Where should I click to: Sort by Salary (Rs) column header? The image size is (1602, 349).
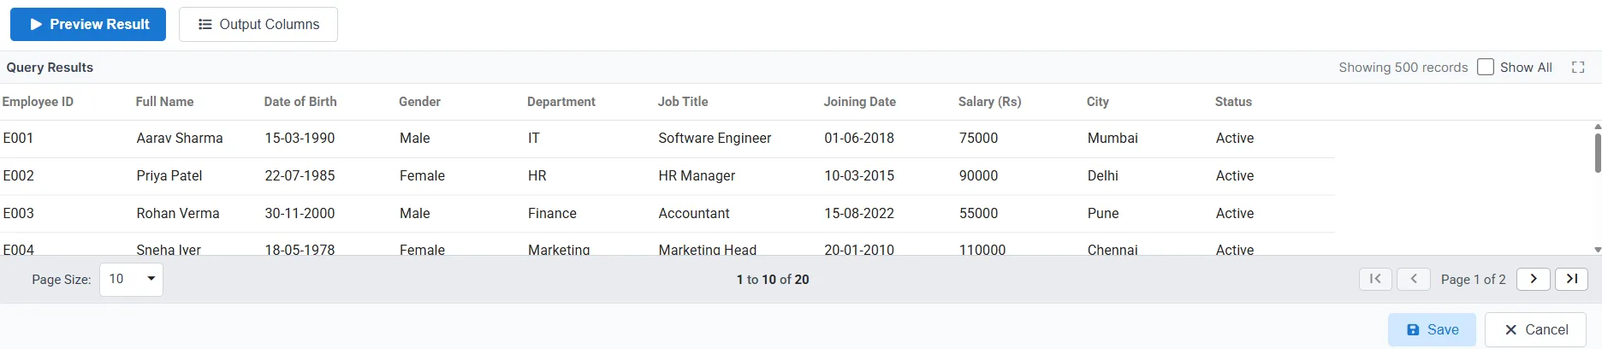[x=989, y=102]
